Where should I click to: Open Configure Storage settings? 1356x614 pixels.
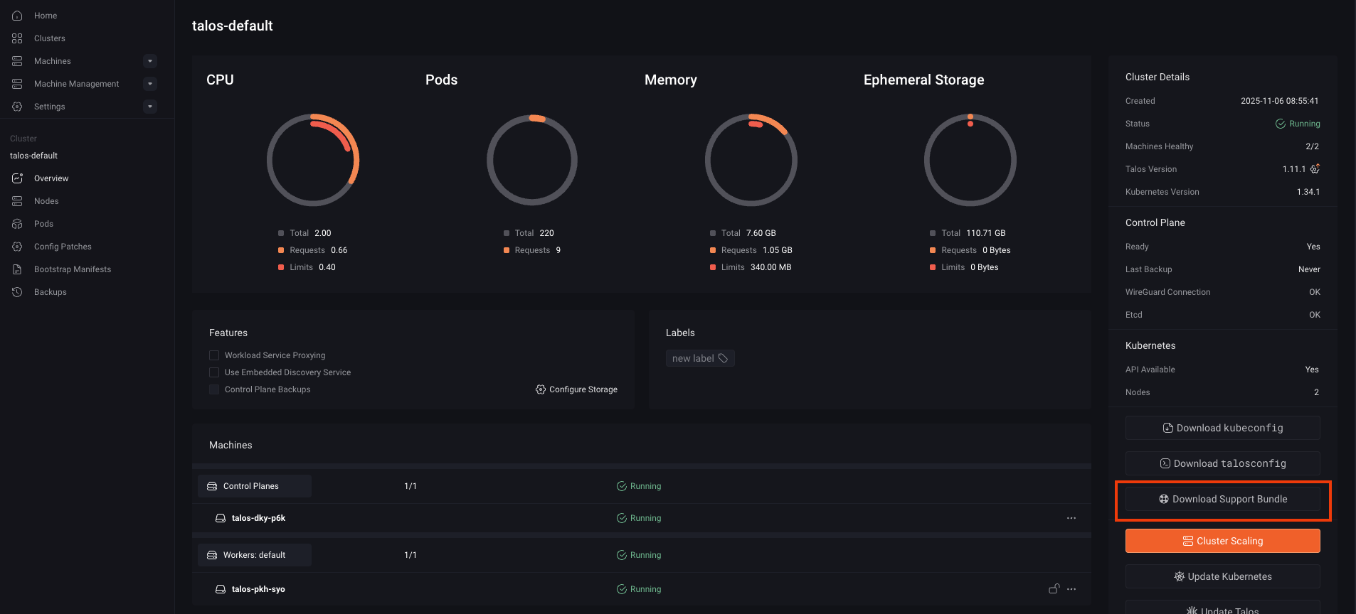576,389
